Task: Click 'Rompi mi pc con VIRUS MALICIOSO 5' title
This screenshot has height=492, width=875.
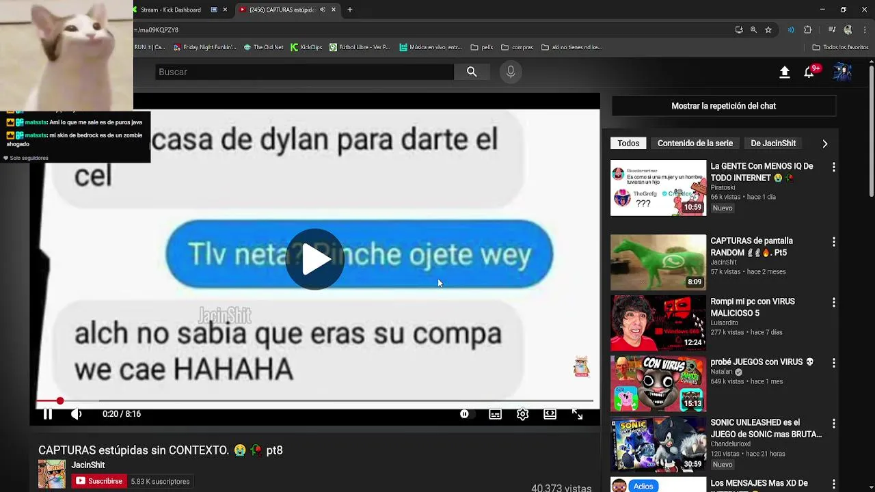Action: click(752, 307)
